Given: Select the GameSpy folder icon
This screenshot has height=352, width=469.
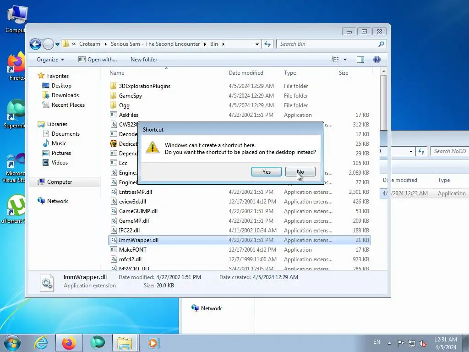Looking at the screenshot, I should 114,96.
